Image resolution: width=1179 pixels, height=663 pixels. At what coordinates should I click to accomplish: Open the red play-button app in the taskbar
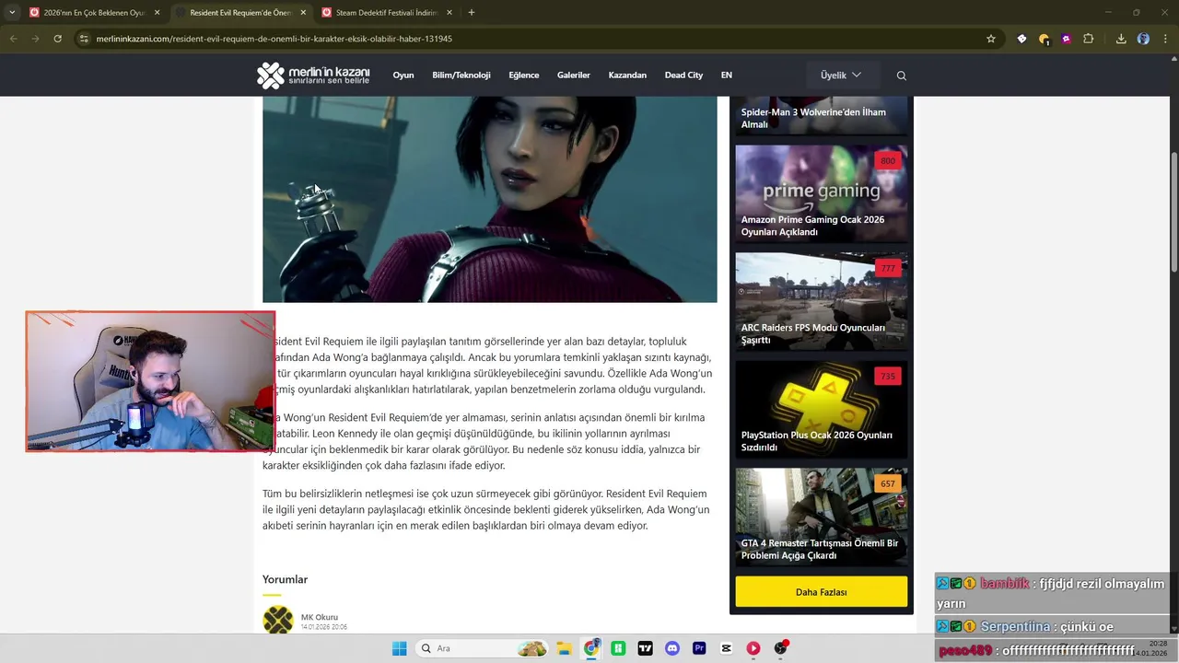753,648
